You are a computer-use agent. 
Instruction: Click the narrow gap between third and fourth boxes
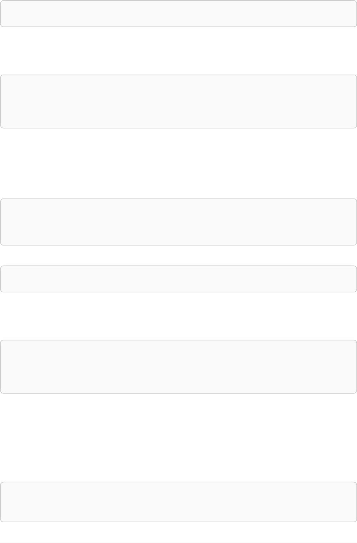[178, 255]
